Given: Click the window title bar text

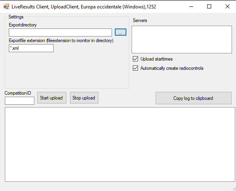Looking at the screenshot, I should (84, 7).
